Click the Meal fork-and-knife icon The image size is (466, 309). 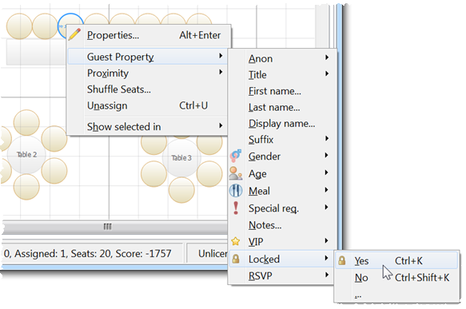tap(236, 191)
